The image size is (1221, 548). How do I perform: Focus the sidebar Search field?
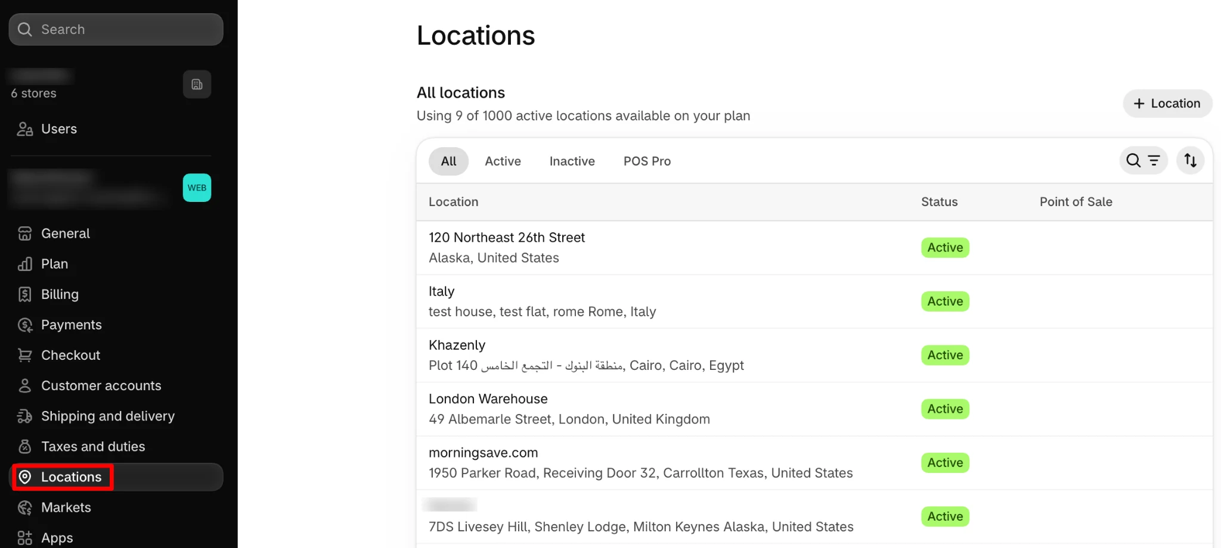point(116,29)
